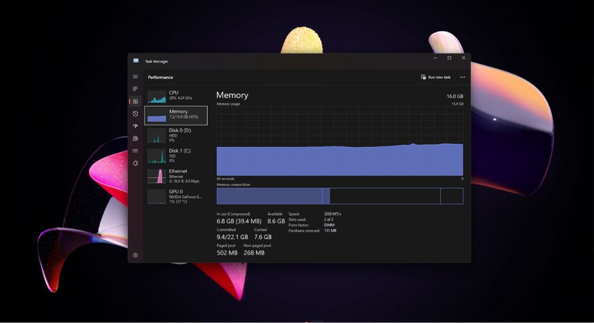
Task: Click the CPU usage mini graph thumbnail
Action: 156,97
